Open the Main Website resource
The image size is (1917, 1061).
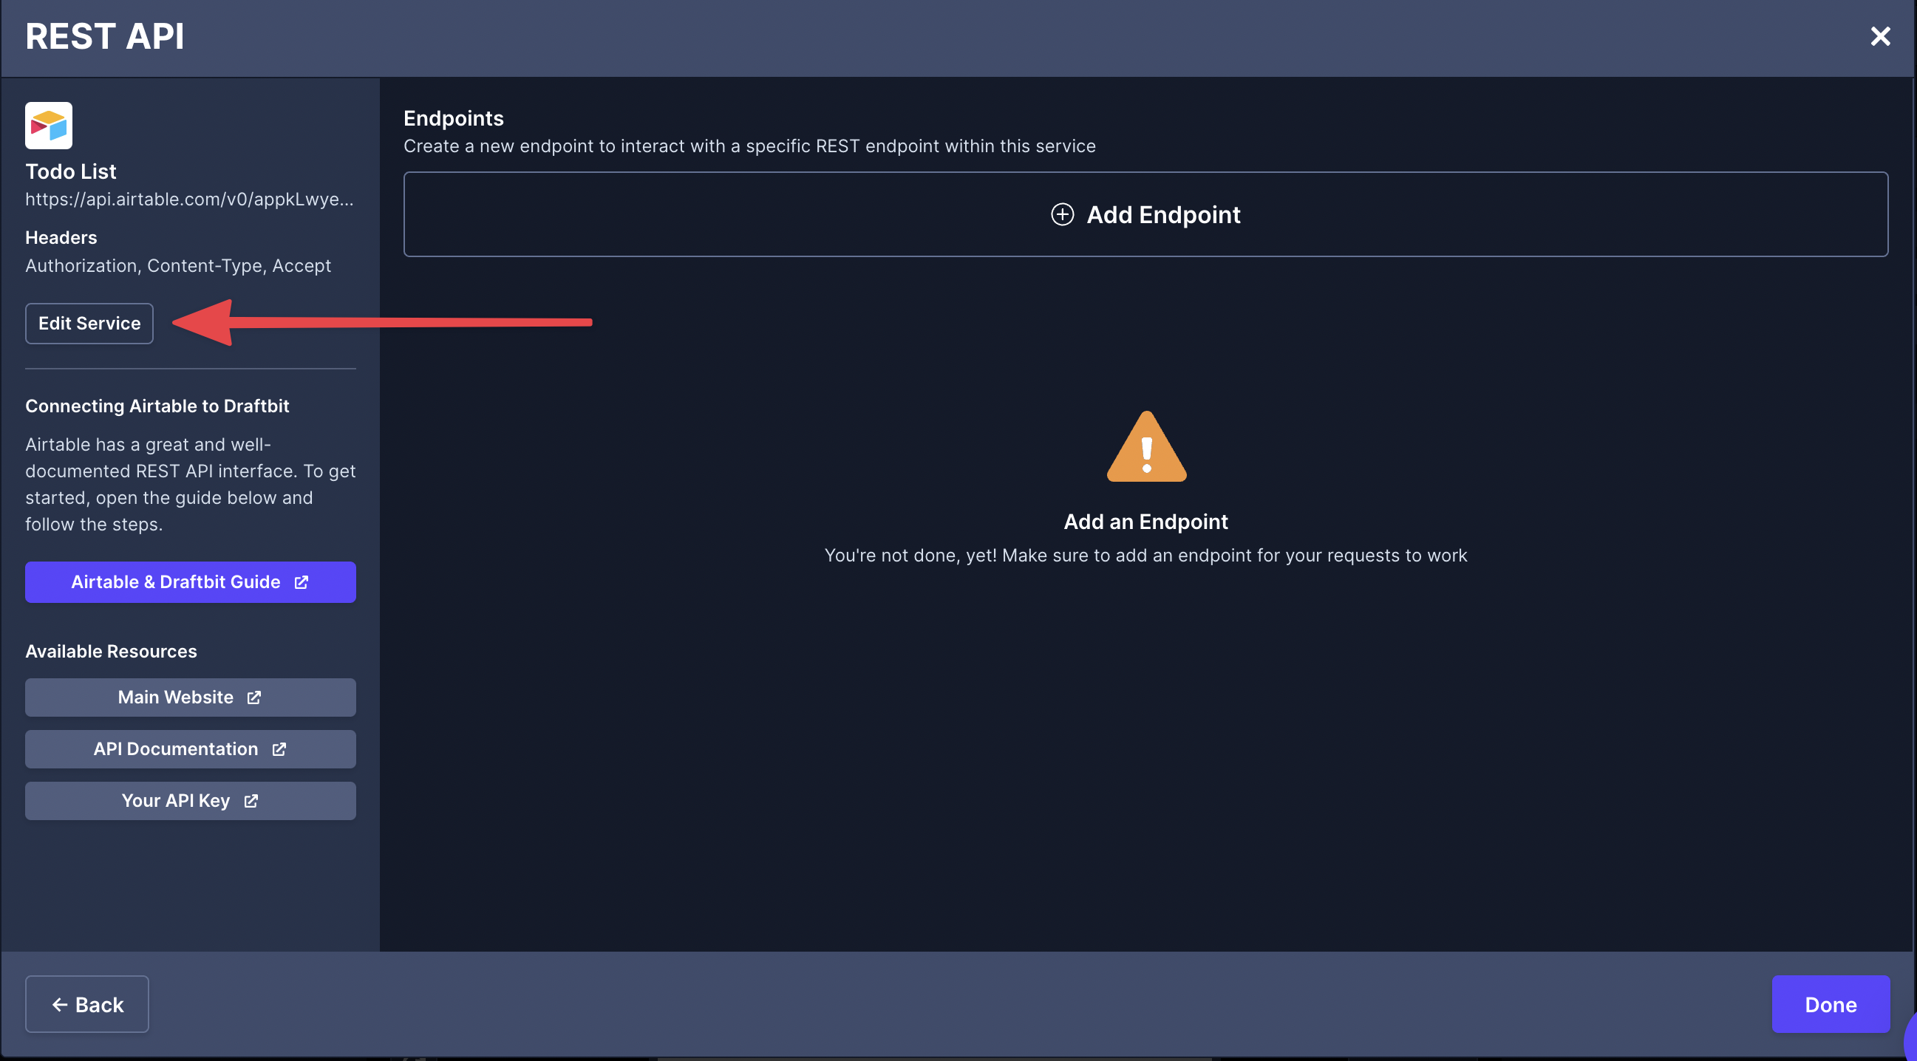click(x=191, y=697)
